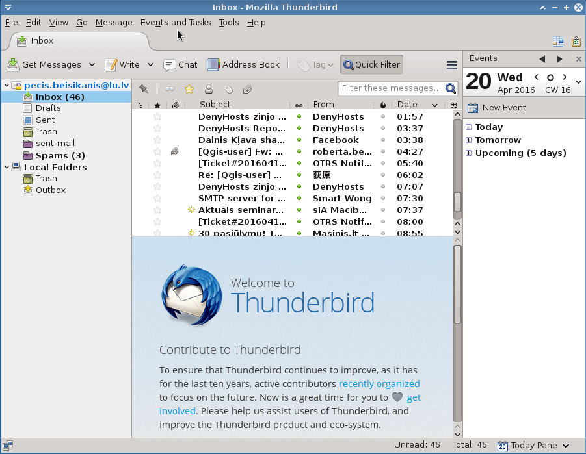Open Chat from the toolbar

coord(180,64)
